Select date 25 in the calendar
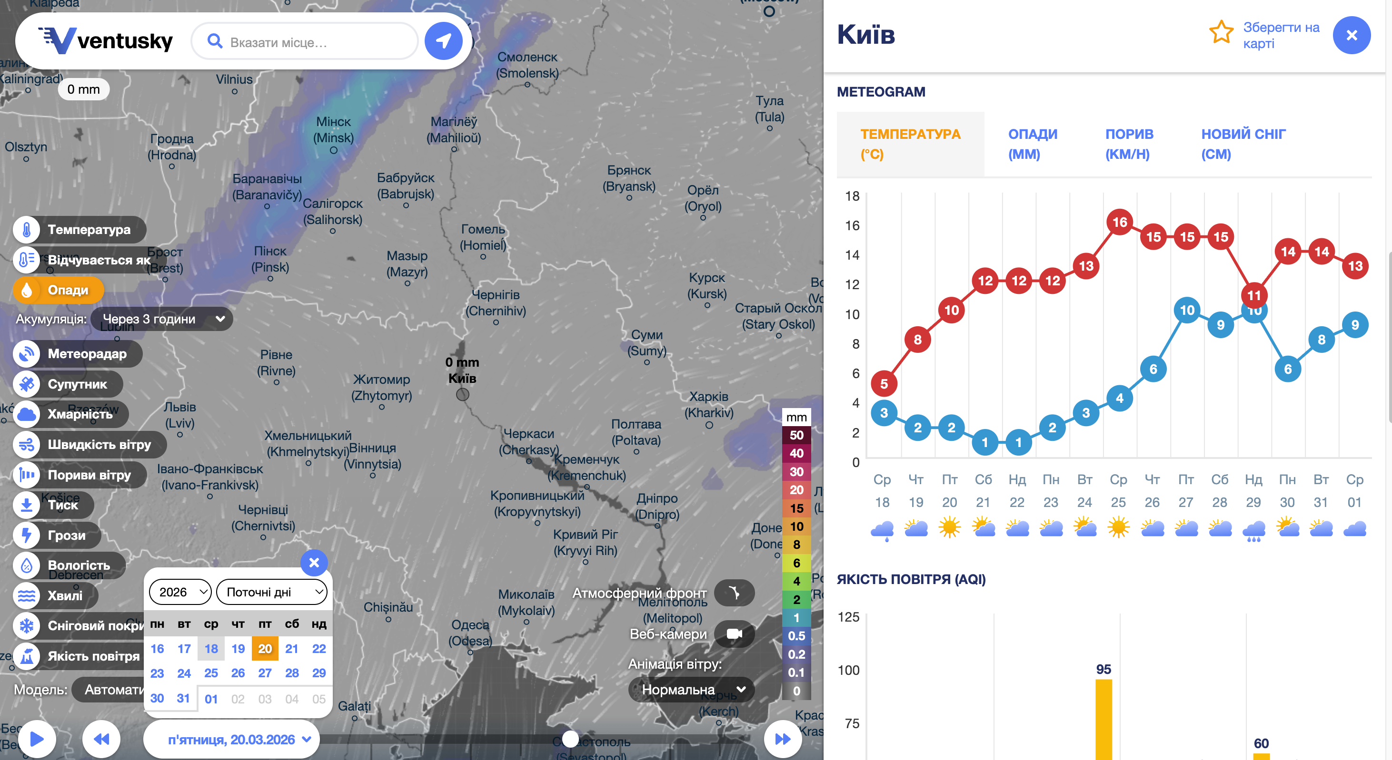The width and height of the screenshot is (1392, 760). (211, 673)
